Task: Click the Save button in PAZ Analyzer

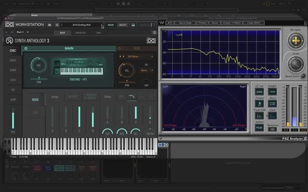Action: point(215,23)
